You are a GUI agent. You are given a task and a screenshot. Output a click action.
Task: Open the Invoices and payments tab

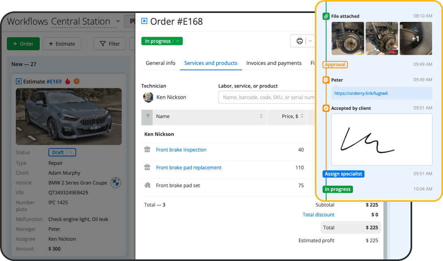click(274, 63)
